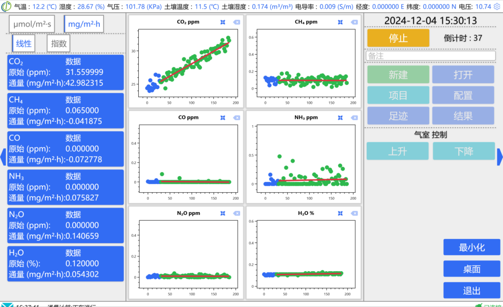Click the 最小化 (minimize) button

point(471,247)
